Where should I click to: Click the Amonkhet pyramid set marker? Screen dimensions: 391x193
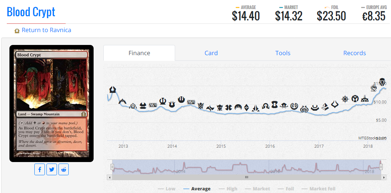coord(325,107)
